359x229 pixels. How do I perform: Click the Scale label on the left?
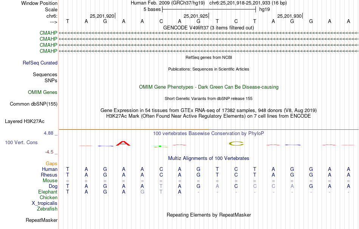(51, 9)
